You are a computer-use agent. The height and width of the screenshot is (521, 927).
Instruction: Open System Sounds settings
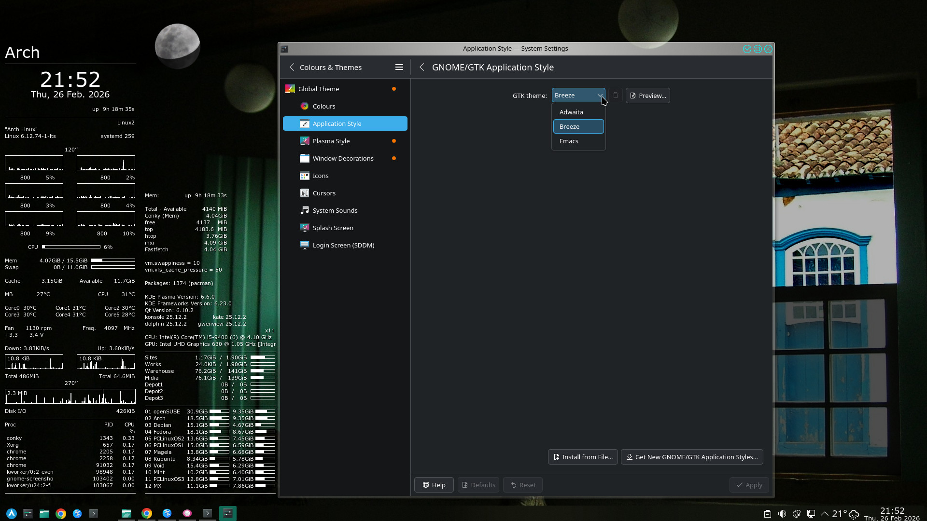point(335,211)
